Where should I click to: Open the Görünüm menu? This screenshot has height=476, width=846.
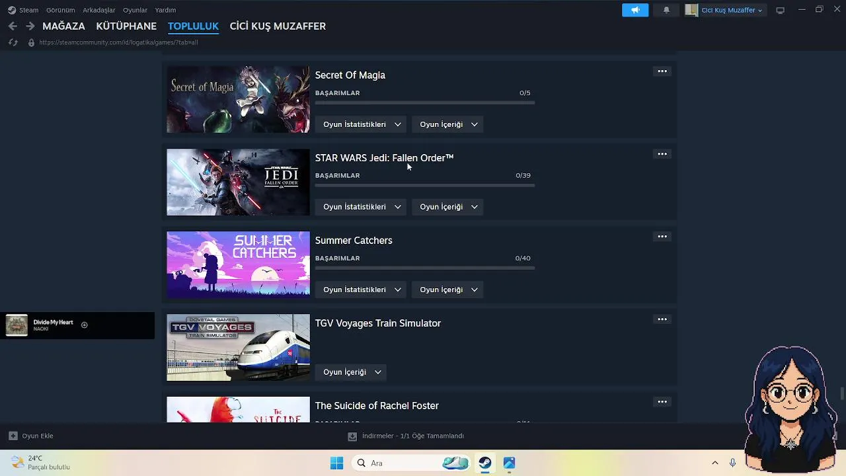tap(60, 10)
